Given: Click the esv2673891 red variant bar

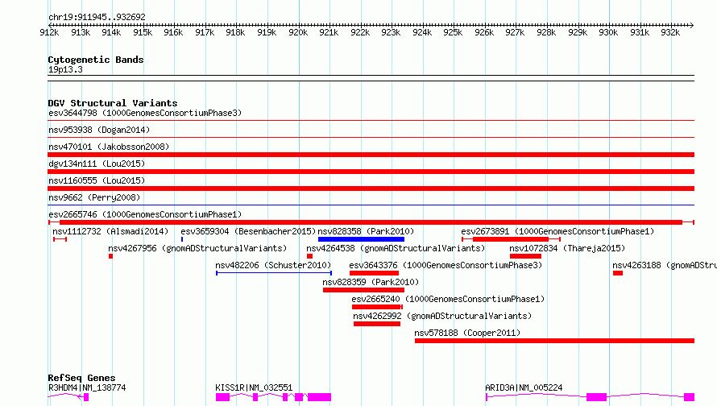Looking at the screenshot, I should (x=511, y=239).
